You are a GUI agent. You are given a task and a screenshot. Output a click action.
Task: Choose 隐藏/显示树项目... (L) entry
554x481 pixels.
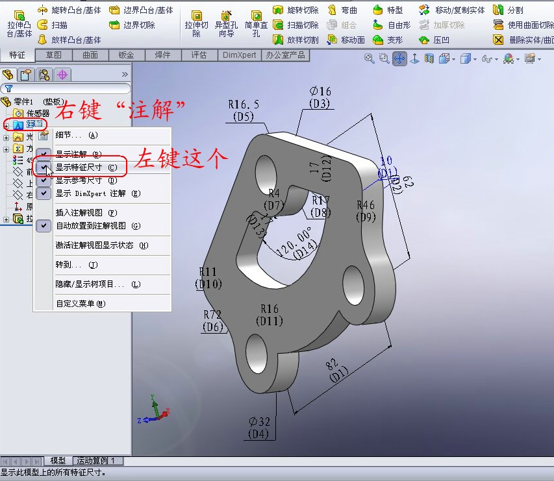[x=98, y=284]
